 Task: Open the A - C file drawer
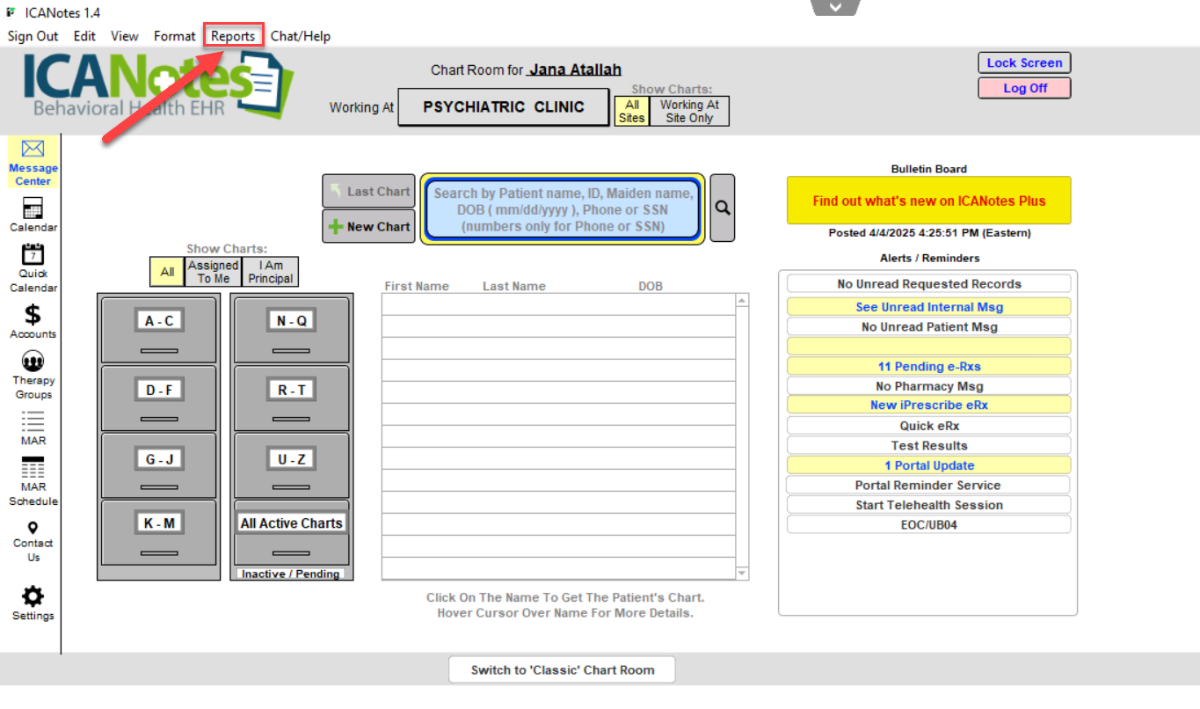159,330
